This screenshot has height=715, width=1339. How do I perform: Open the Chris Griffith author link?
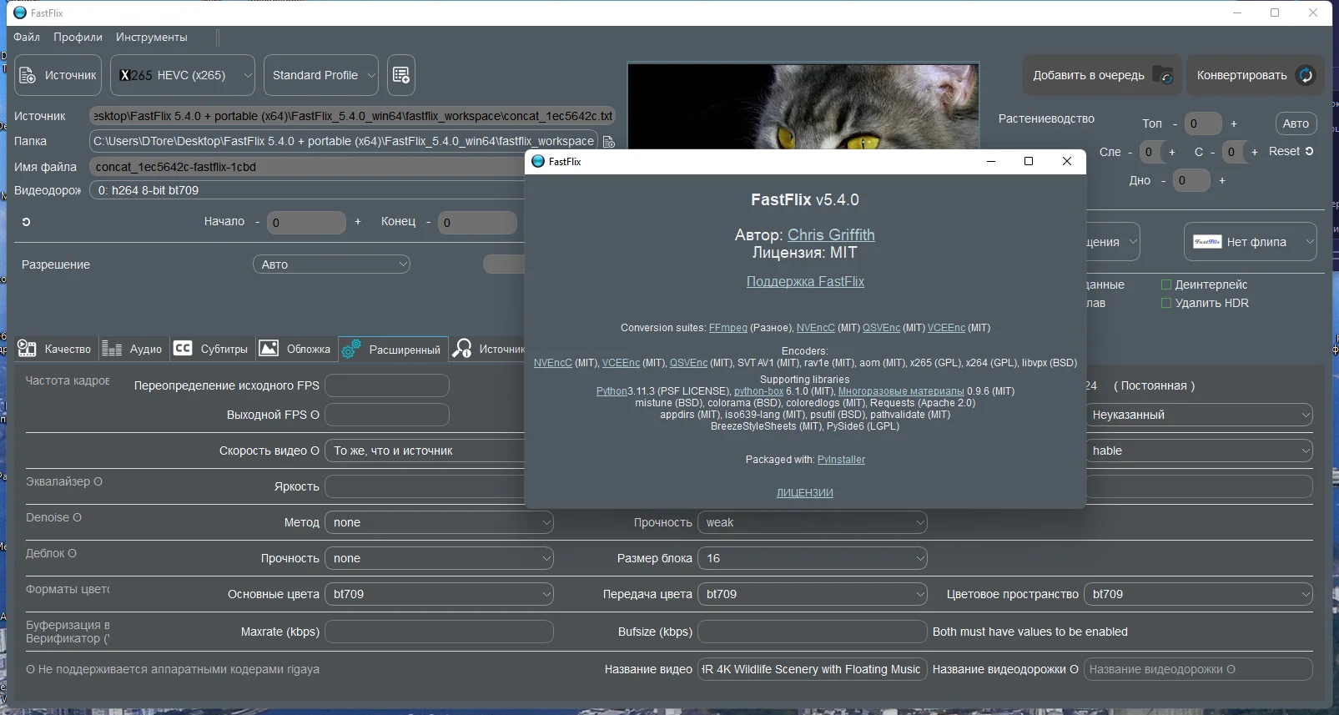coord(831,235)
